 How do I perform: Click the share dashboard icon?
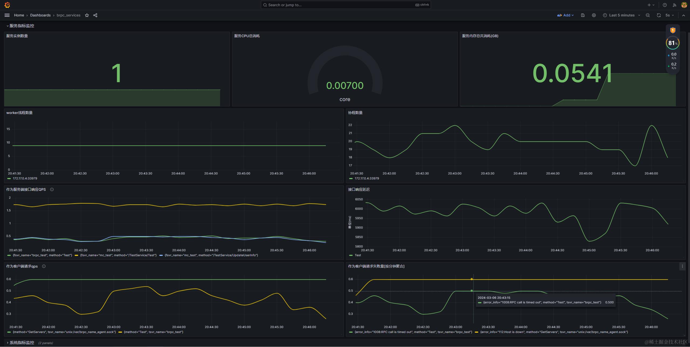click(x=95, y=15)
